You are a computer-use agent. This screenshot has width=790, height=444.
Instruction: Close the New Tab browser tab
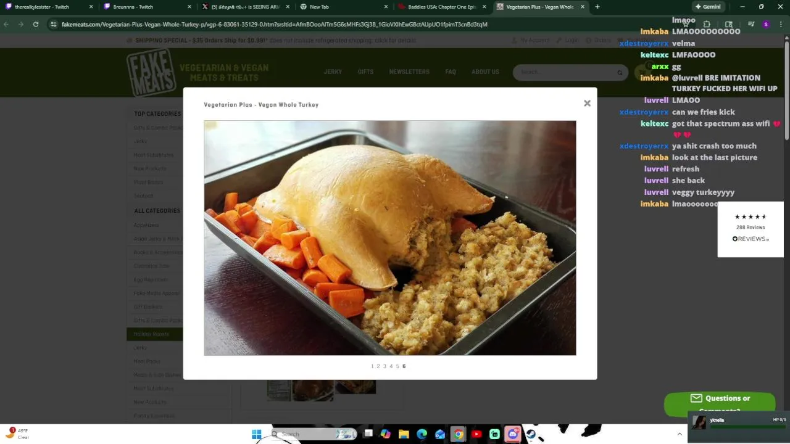coord(386,7)
